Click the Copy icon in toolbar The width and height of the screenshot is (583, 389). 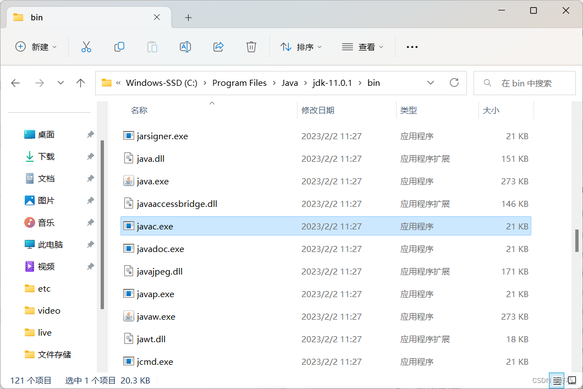(119, 47)
